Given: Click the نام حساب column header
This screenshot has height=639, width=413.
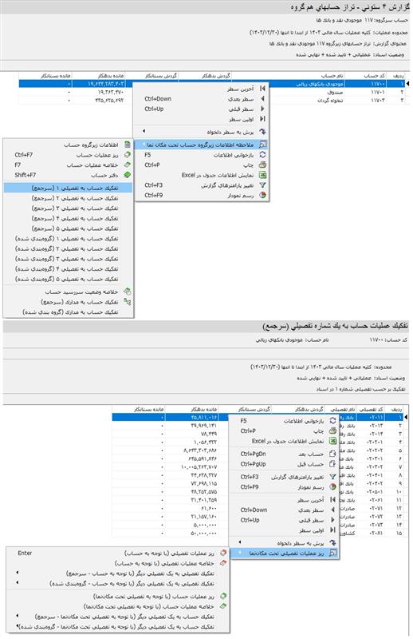Looking at the screenshot, I should point(289,76).
